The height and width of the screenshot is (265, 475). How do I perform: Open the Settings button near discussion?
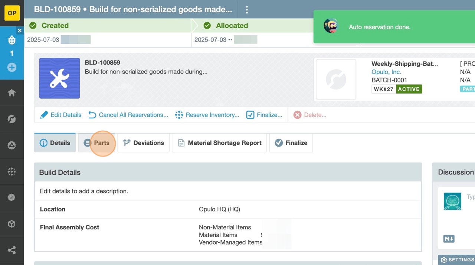click(457, 260)
